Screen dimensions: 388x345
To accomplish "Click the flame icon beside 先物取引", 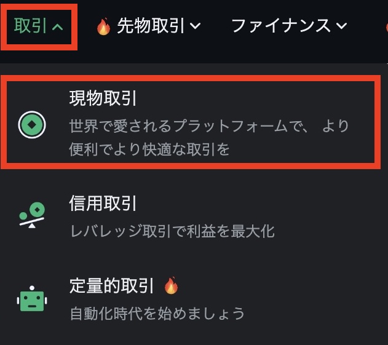I will tap(103, 26).
